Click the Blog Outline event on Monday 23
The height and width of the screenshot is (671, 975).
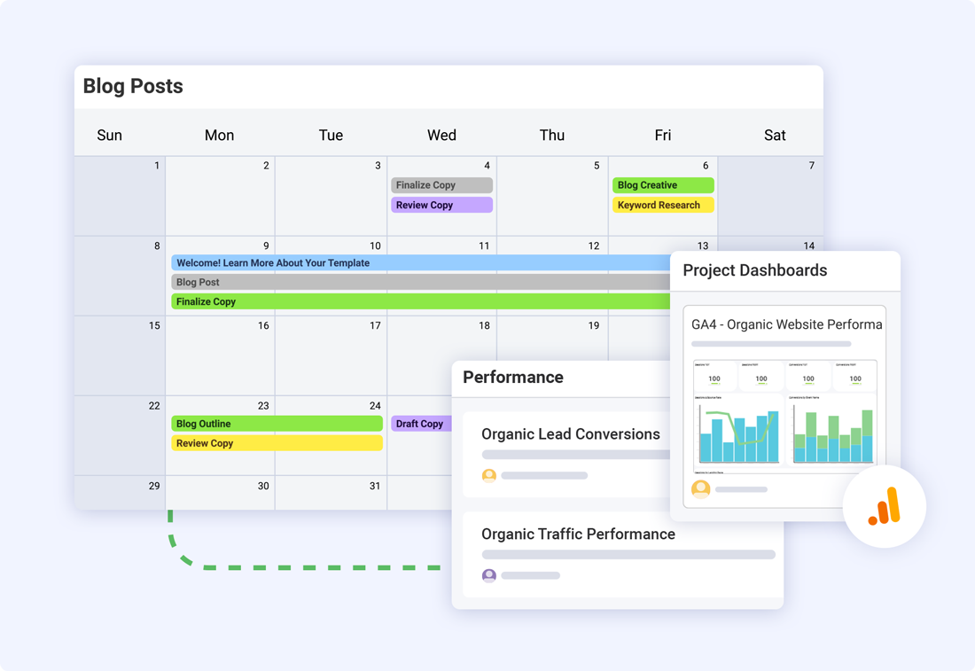[x=275, y=423]
